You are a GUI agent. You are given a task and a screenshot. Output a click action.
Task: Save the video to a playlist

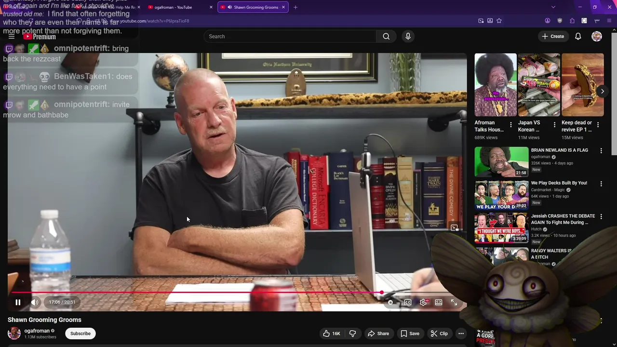coord(410,334)
